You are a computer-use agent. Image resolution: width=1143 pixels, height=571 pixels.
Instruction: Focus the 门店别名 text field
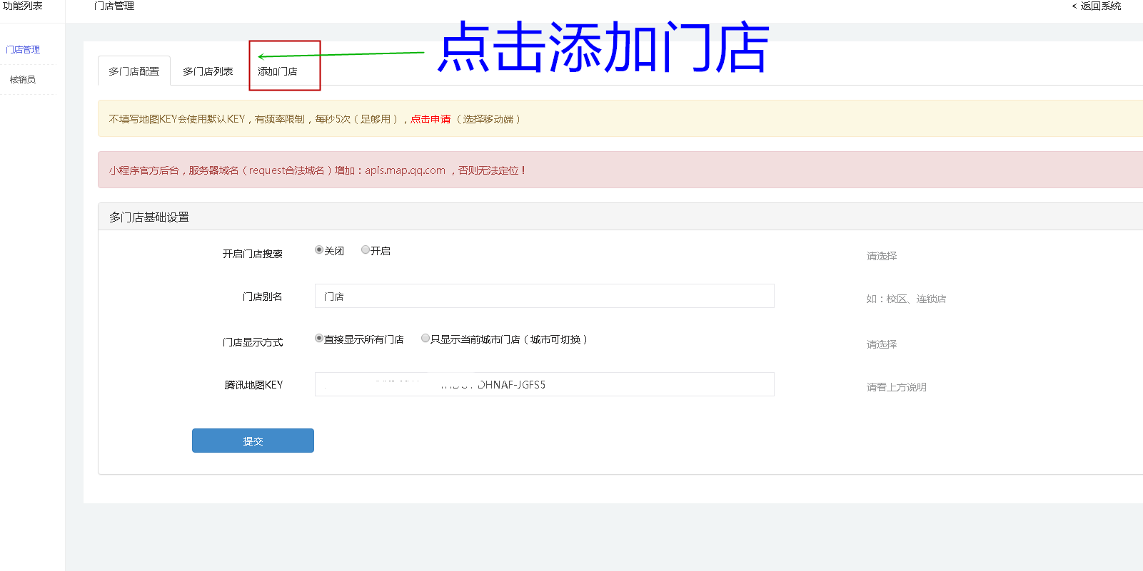(x=544, y=296)
